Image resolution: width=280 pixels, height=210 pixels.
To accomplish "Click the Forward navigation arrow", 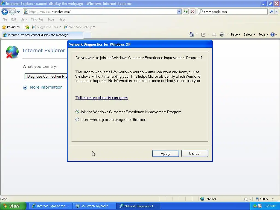I will pyautogui.click(x=12, y=11).
